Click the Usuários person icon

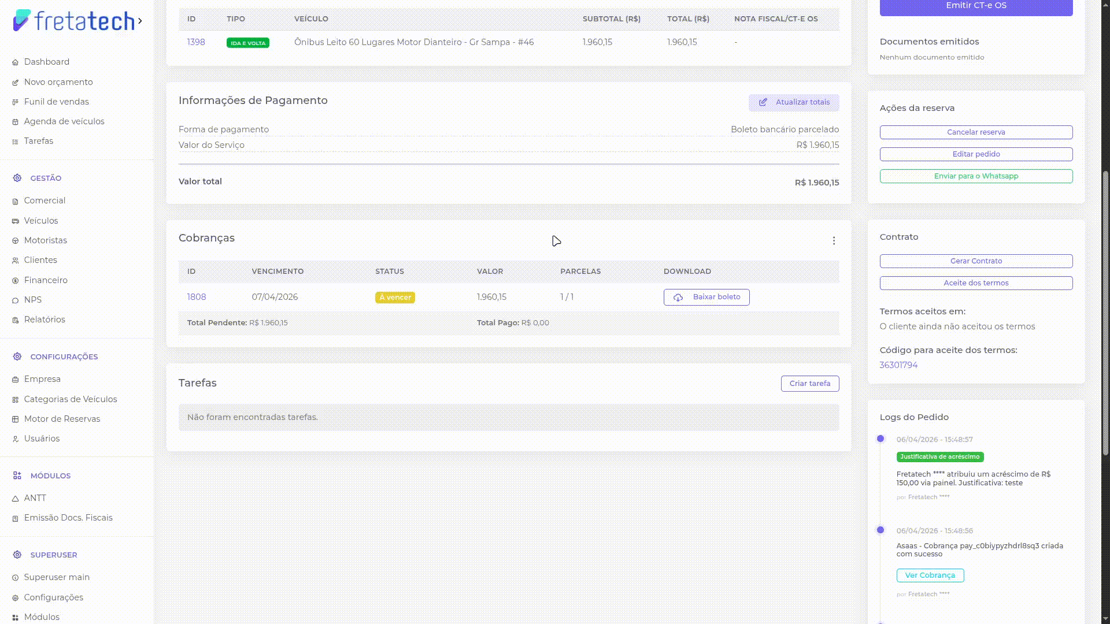[16, 439]
